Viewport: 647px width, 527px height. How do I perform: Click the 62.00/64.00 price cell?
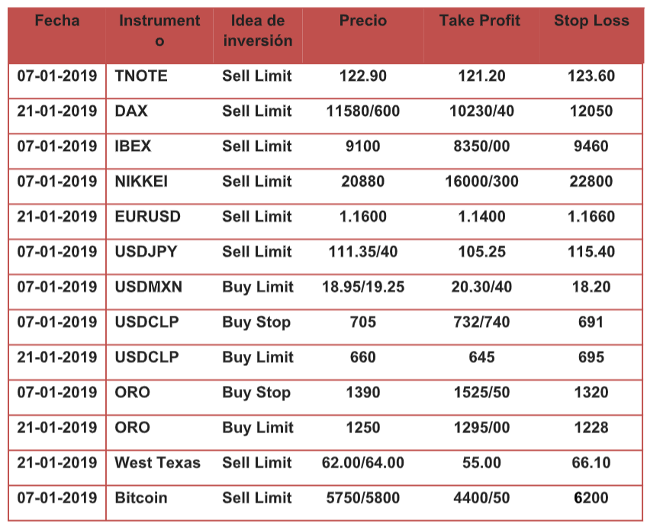(x=362, y=463)
